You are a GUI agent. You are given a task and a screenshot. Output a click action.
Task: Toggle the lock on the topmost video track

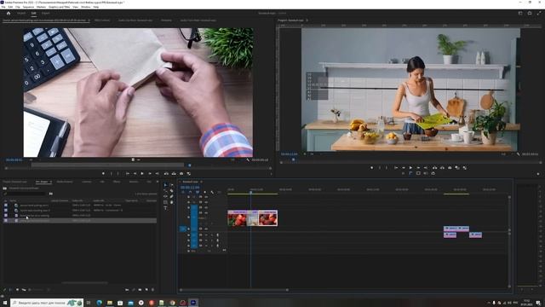point(189,197)
